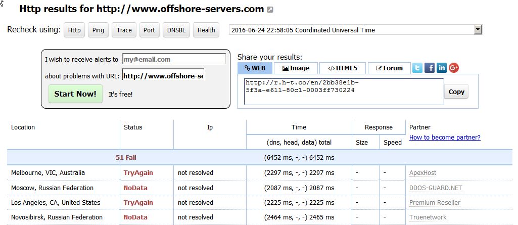Click the Location column header
The width and height of the screenshot is (518, 225).
coord(23,127)
